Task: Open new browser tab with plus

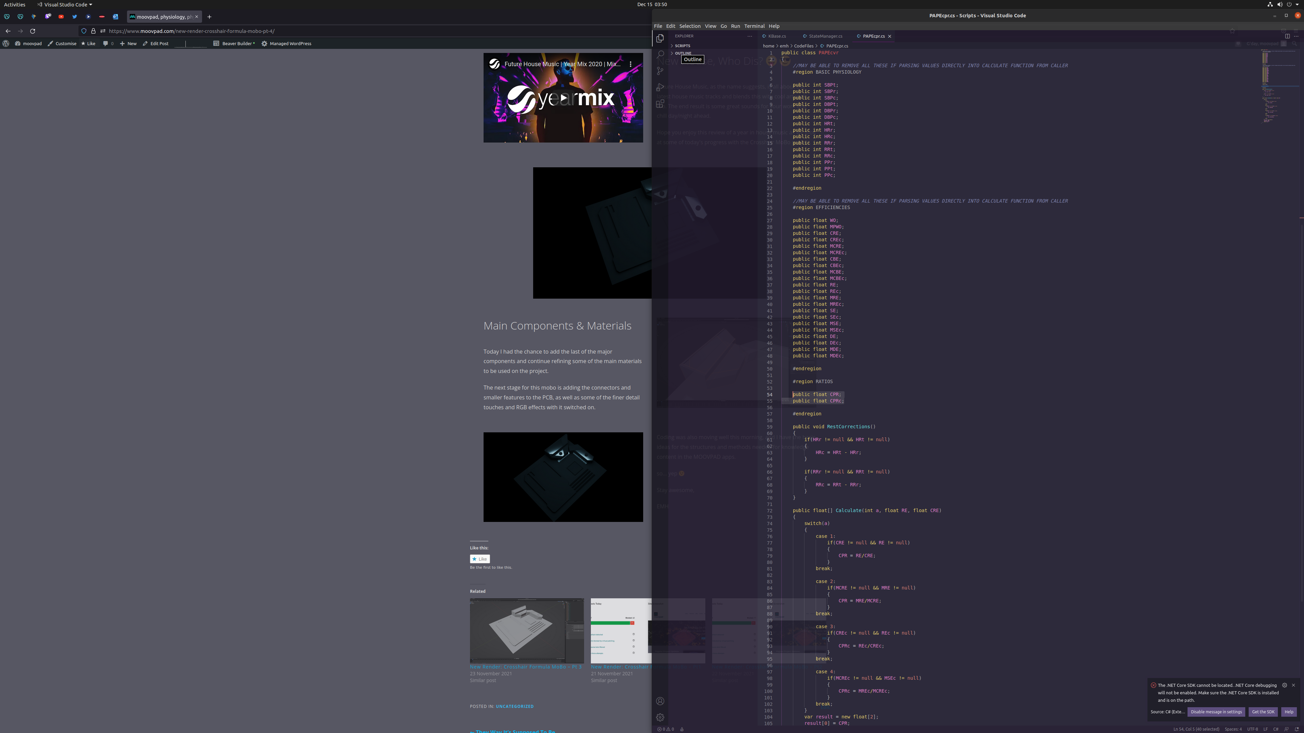Action: (x=209, y=17)
